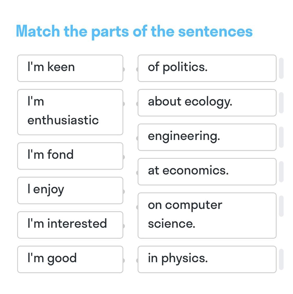
Task: Tap the handle beside "on computer science."
Action: point(281,206)
